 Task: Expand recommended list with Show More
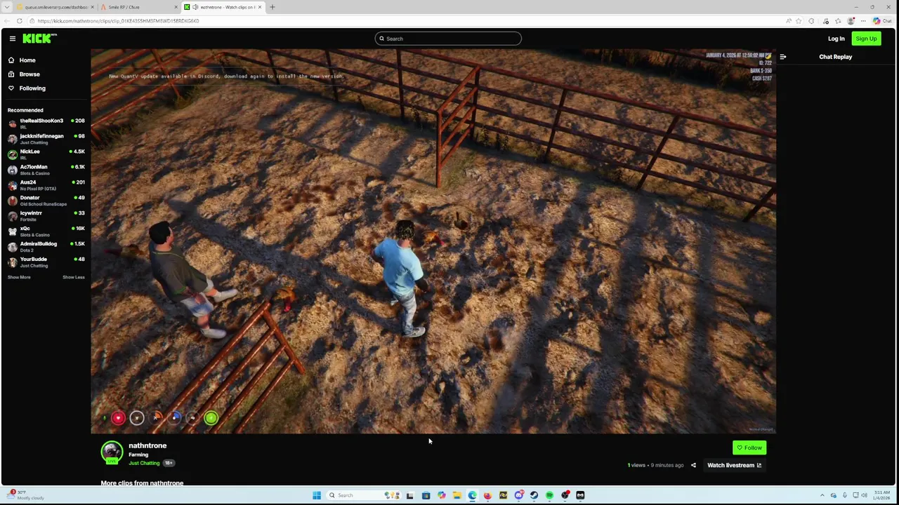[x=19, y=277]
